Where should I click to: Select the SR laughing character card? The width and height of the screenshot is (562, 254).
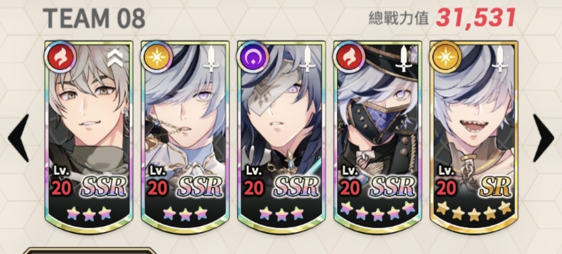tap(474, 137)
